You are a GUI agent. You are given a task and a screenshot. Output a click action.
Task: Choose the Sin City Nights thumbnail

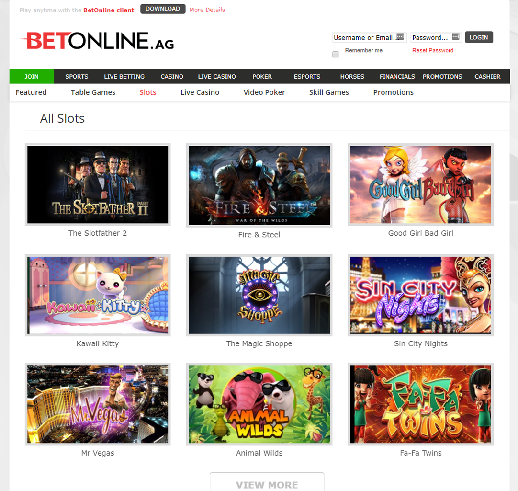coord(420,295)
